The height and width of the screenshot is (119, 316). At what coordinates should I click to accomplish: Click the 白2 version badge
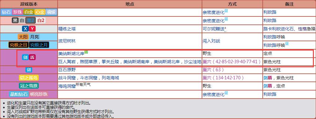click(41, 20)
